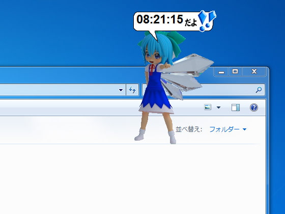285x214 pixels.
Task: Open the フォルダー sort dropdown
Action: click(228, 129)
